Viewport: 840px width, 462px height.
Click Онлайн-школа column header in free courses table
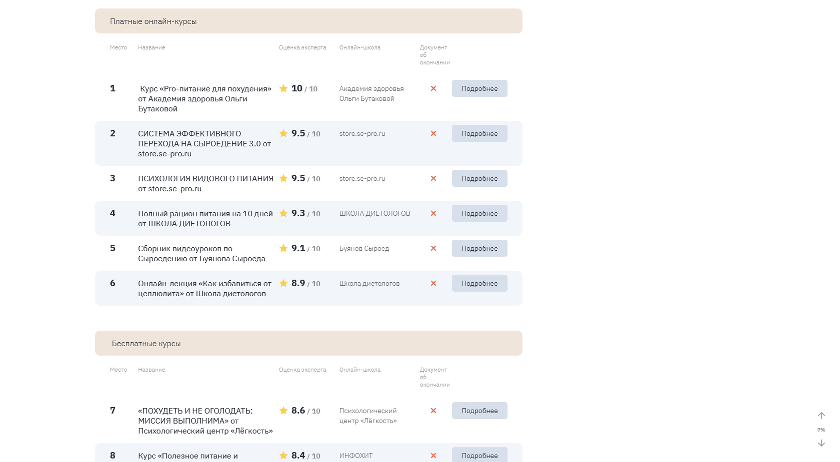click(x=360, y=370)
